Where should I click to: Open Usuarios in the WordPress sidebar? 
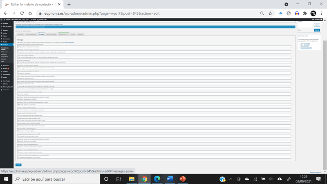[5, 72]
